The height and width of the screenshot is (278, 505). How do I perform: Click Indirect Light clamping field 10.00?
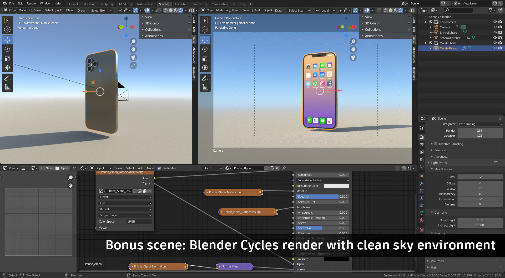tap(480, 225)
